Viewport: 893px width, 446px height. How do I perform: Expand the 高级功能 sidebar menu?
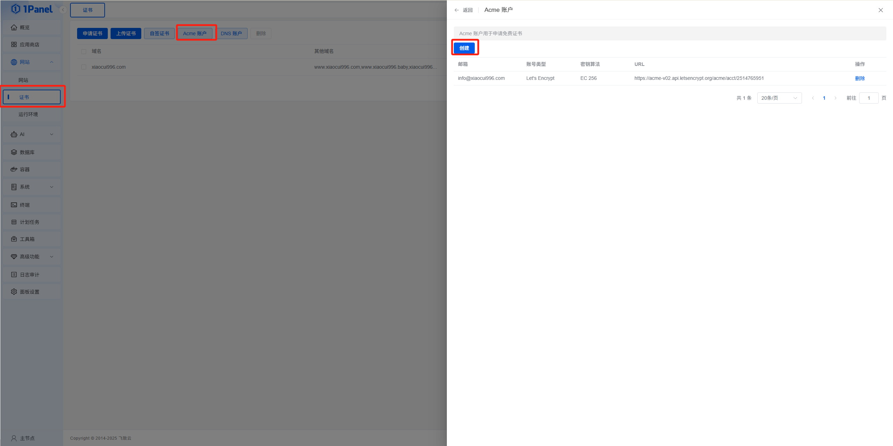[52, 257]
